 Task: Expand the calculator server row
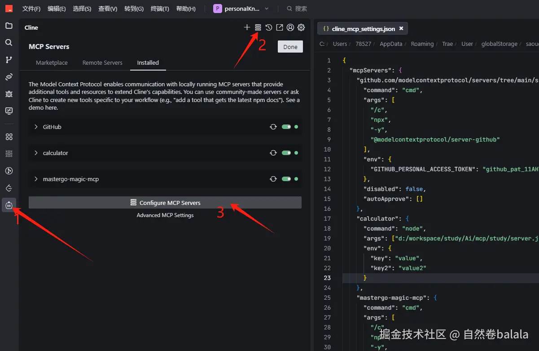coord(36,153)
